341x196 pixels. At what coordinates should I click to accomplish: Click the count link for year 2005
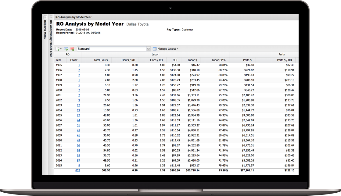pyautogui.click(x=78, y=115)
